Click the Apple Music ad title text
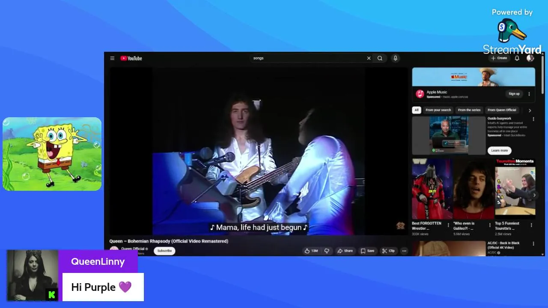This screenshot has width=548, height=308. click(x=437, y=92)
